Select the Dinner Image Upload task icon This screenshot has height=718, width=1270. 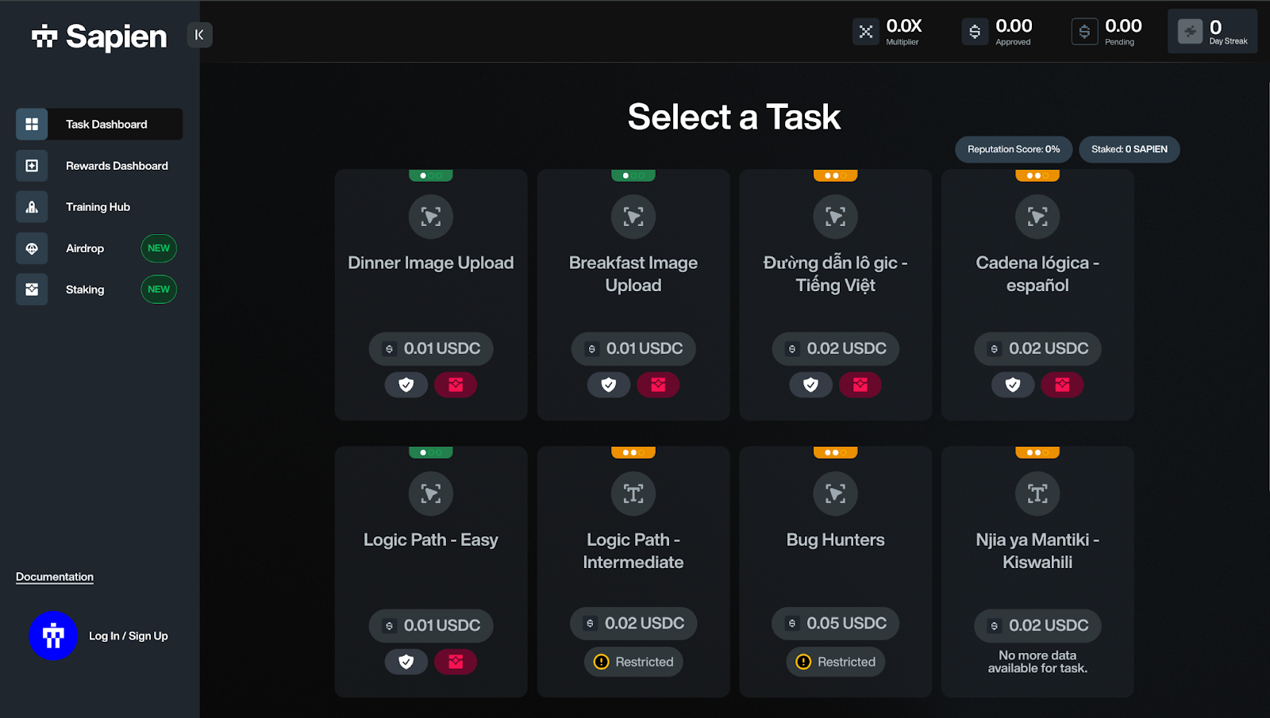431,217
